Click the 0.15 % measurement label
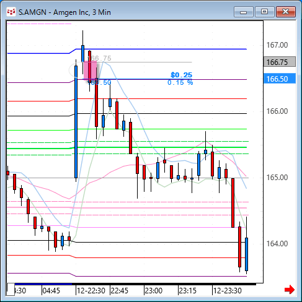 coord(180,82)
